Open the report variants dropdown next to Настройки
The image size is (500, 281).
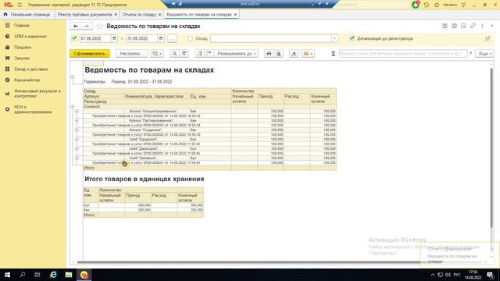[x=157, y=54]
